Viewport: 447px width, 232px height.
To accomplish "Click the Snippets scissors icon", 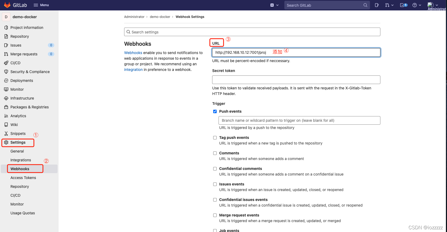I will (x=6, y=134).
